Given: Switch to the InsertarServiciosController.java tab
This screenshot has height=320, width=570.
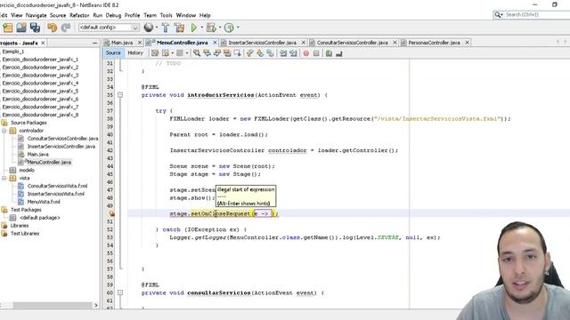Looking at the screenshot, I should pyautogui.click(x=262, y=43).
